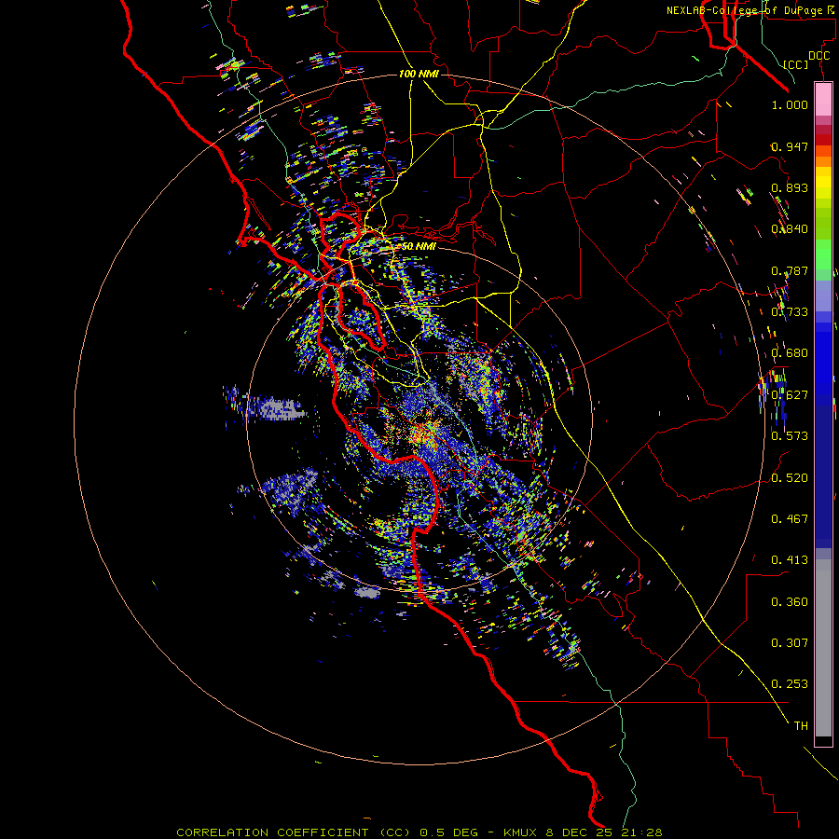Click the 0.520 legend value

[x=790, y=477]
